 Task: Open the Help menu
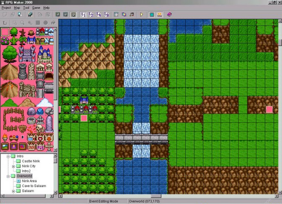[47, 8]
